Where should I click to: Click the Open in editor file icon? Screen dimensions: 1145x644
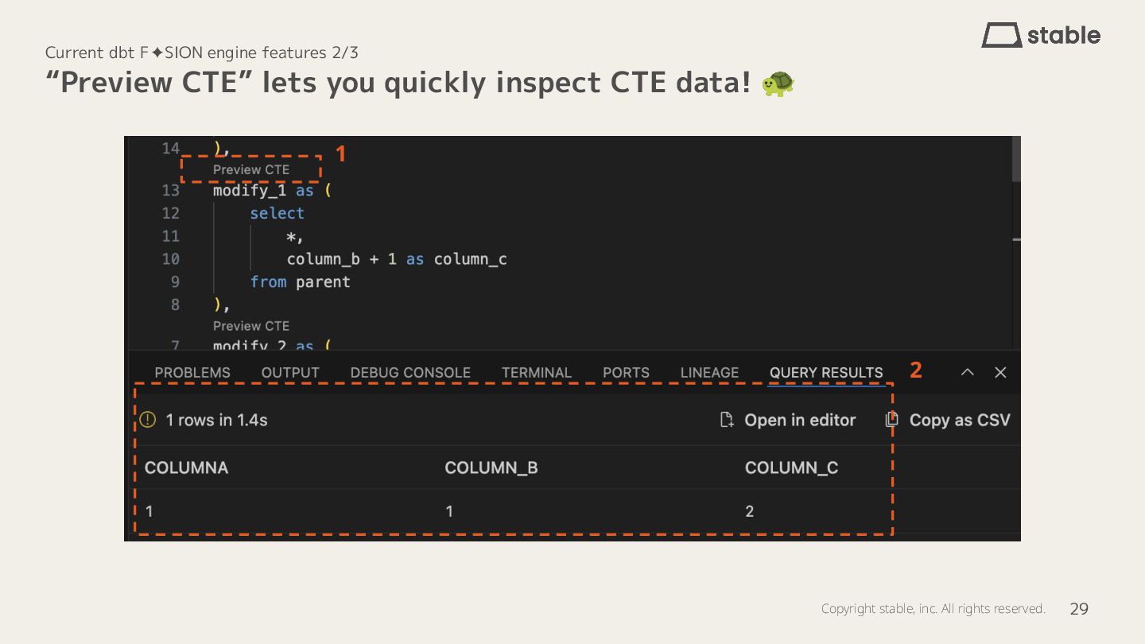coord(727,420)
